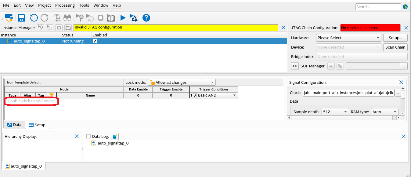Open help with the question mark icon
This screenshot has width=411, height=177.
(x=146, y=18)
